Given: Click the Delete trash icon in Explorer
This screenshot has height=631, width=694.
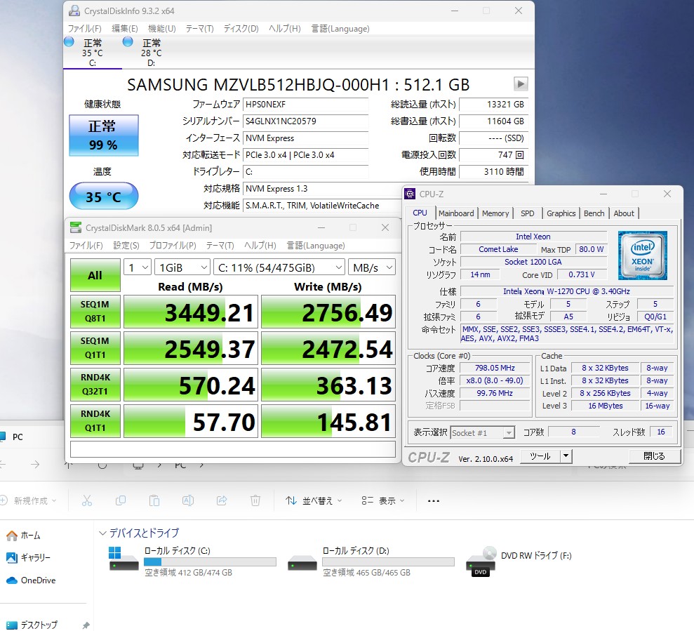Looking at the screenshot, I should coord(255,501).
